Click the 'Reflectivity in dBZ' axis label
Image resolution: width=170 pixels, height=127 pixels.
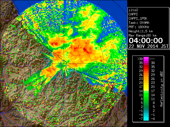click(x=161, y=89)
